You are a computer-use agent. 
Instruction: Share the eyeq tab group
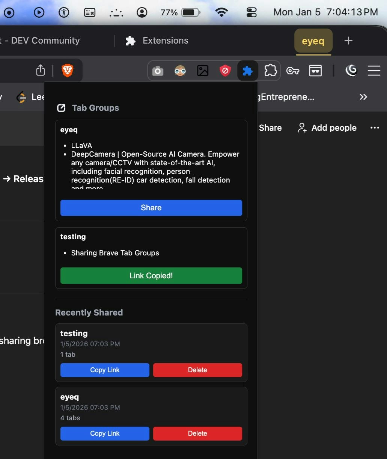click(x=151, y=208)
